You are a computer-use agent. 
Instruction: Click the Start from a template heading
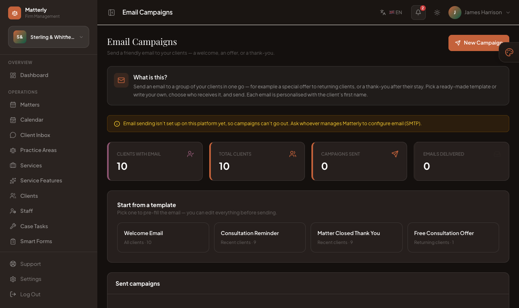tap(146, 205)
